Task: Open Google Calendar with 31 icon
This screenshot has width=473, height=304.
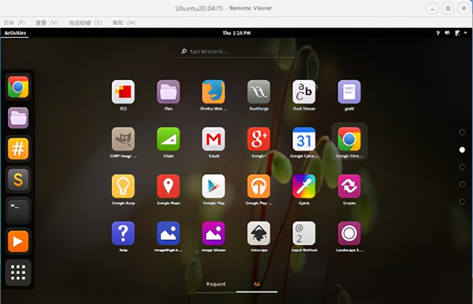Action: (x=304, y=139)
